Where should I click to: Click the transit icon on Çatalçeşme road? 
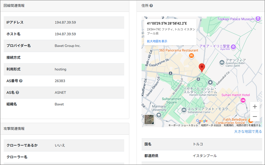(171, 73)
